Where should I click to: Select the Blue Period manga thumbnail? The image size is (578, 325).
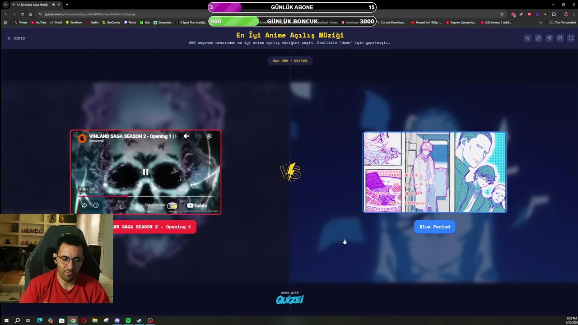click(x=435, y=172)
